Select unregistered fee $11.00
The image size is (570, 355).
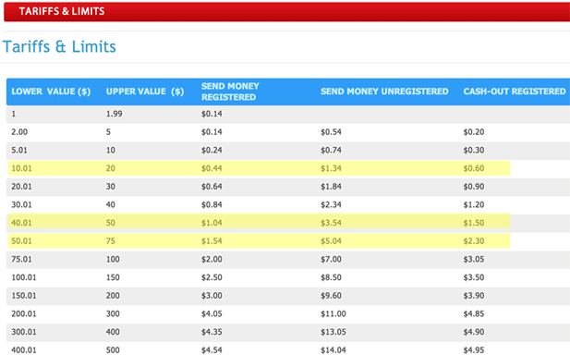click(x=333, y=313)
